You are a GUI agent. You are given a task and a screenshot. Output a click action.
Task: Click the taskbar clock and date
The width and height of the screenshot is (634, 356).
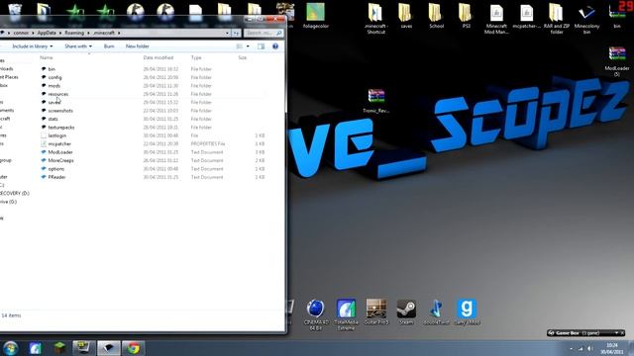[612, 348]
